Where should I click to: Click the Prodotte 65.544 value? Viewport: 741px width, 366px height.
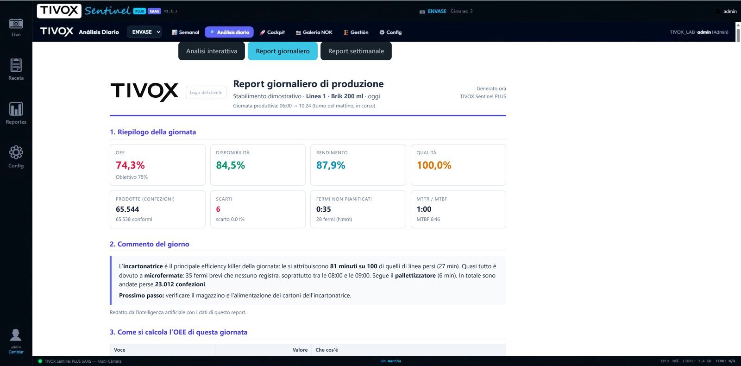[x=127, y=209]
